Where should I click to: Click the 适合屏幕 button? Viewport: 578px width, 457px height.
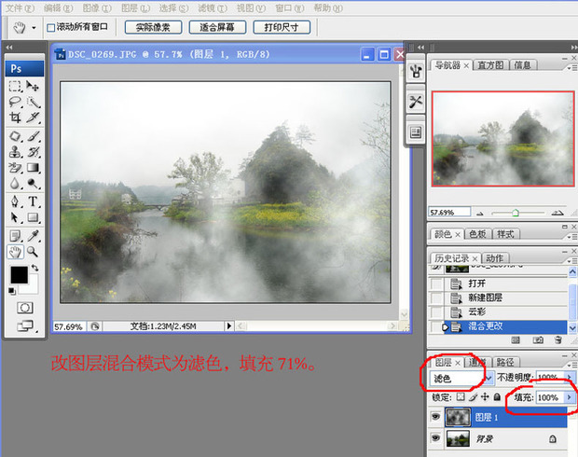217,27
